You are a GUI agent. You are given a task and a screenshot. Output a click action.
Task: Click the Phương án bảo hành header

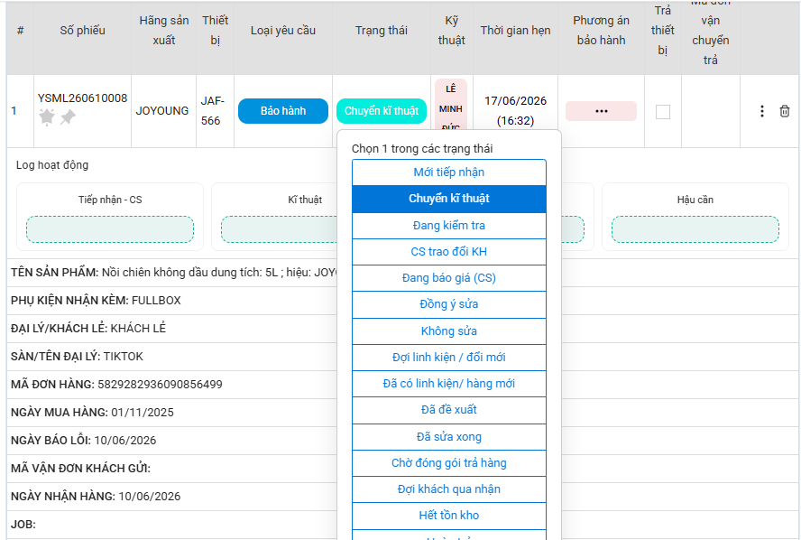click(601, 31)
